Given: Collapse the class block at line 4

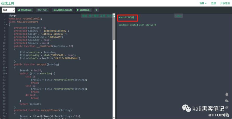Looking at the screenshot, I should [x=7, y=25].
